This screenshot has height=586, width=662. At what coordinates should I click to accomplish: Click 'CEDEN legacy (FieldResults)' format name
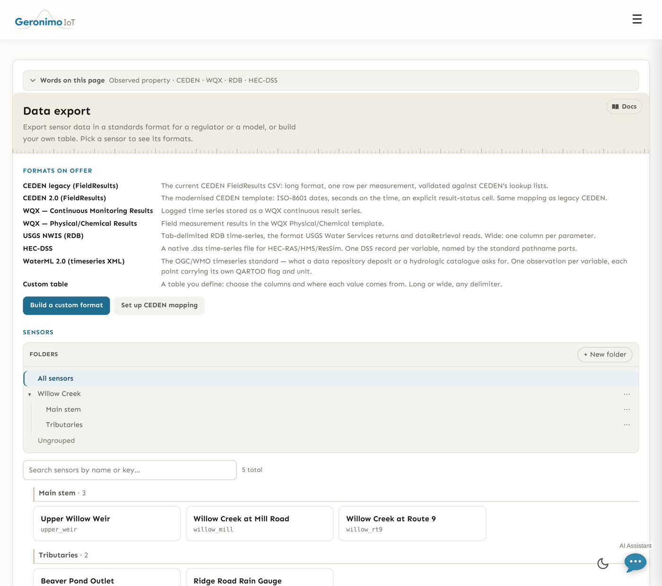pyautogui.click(x=70, y=186)
